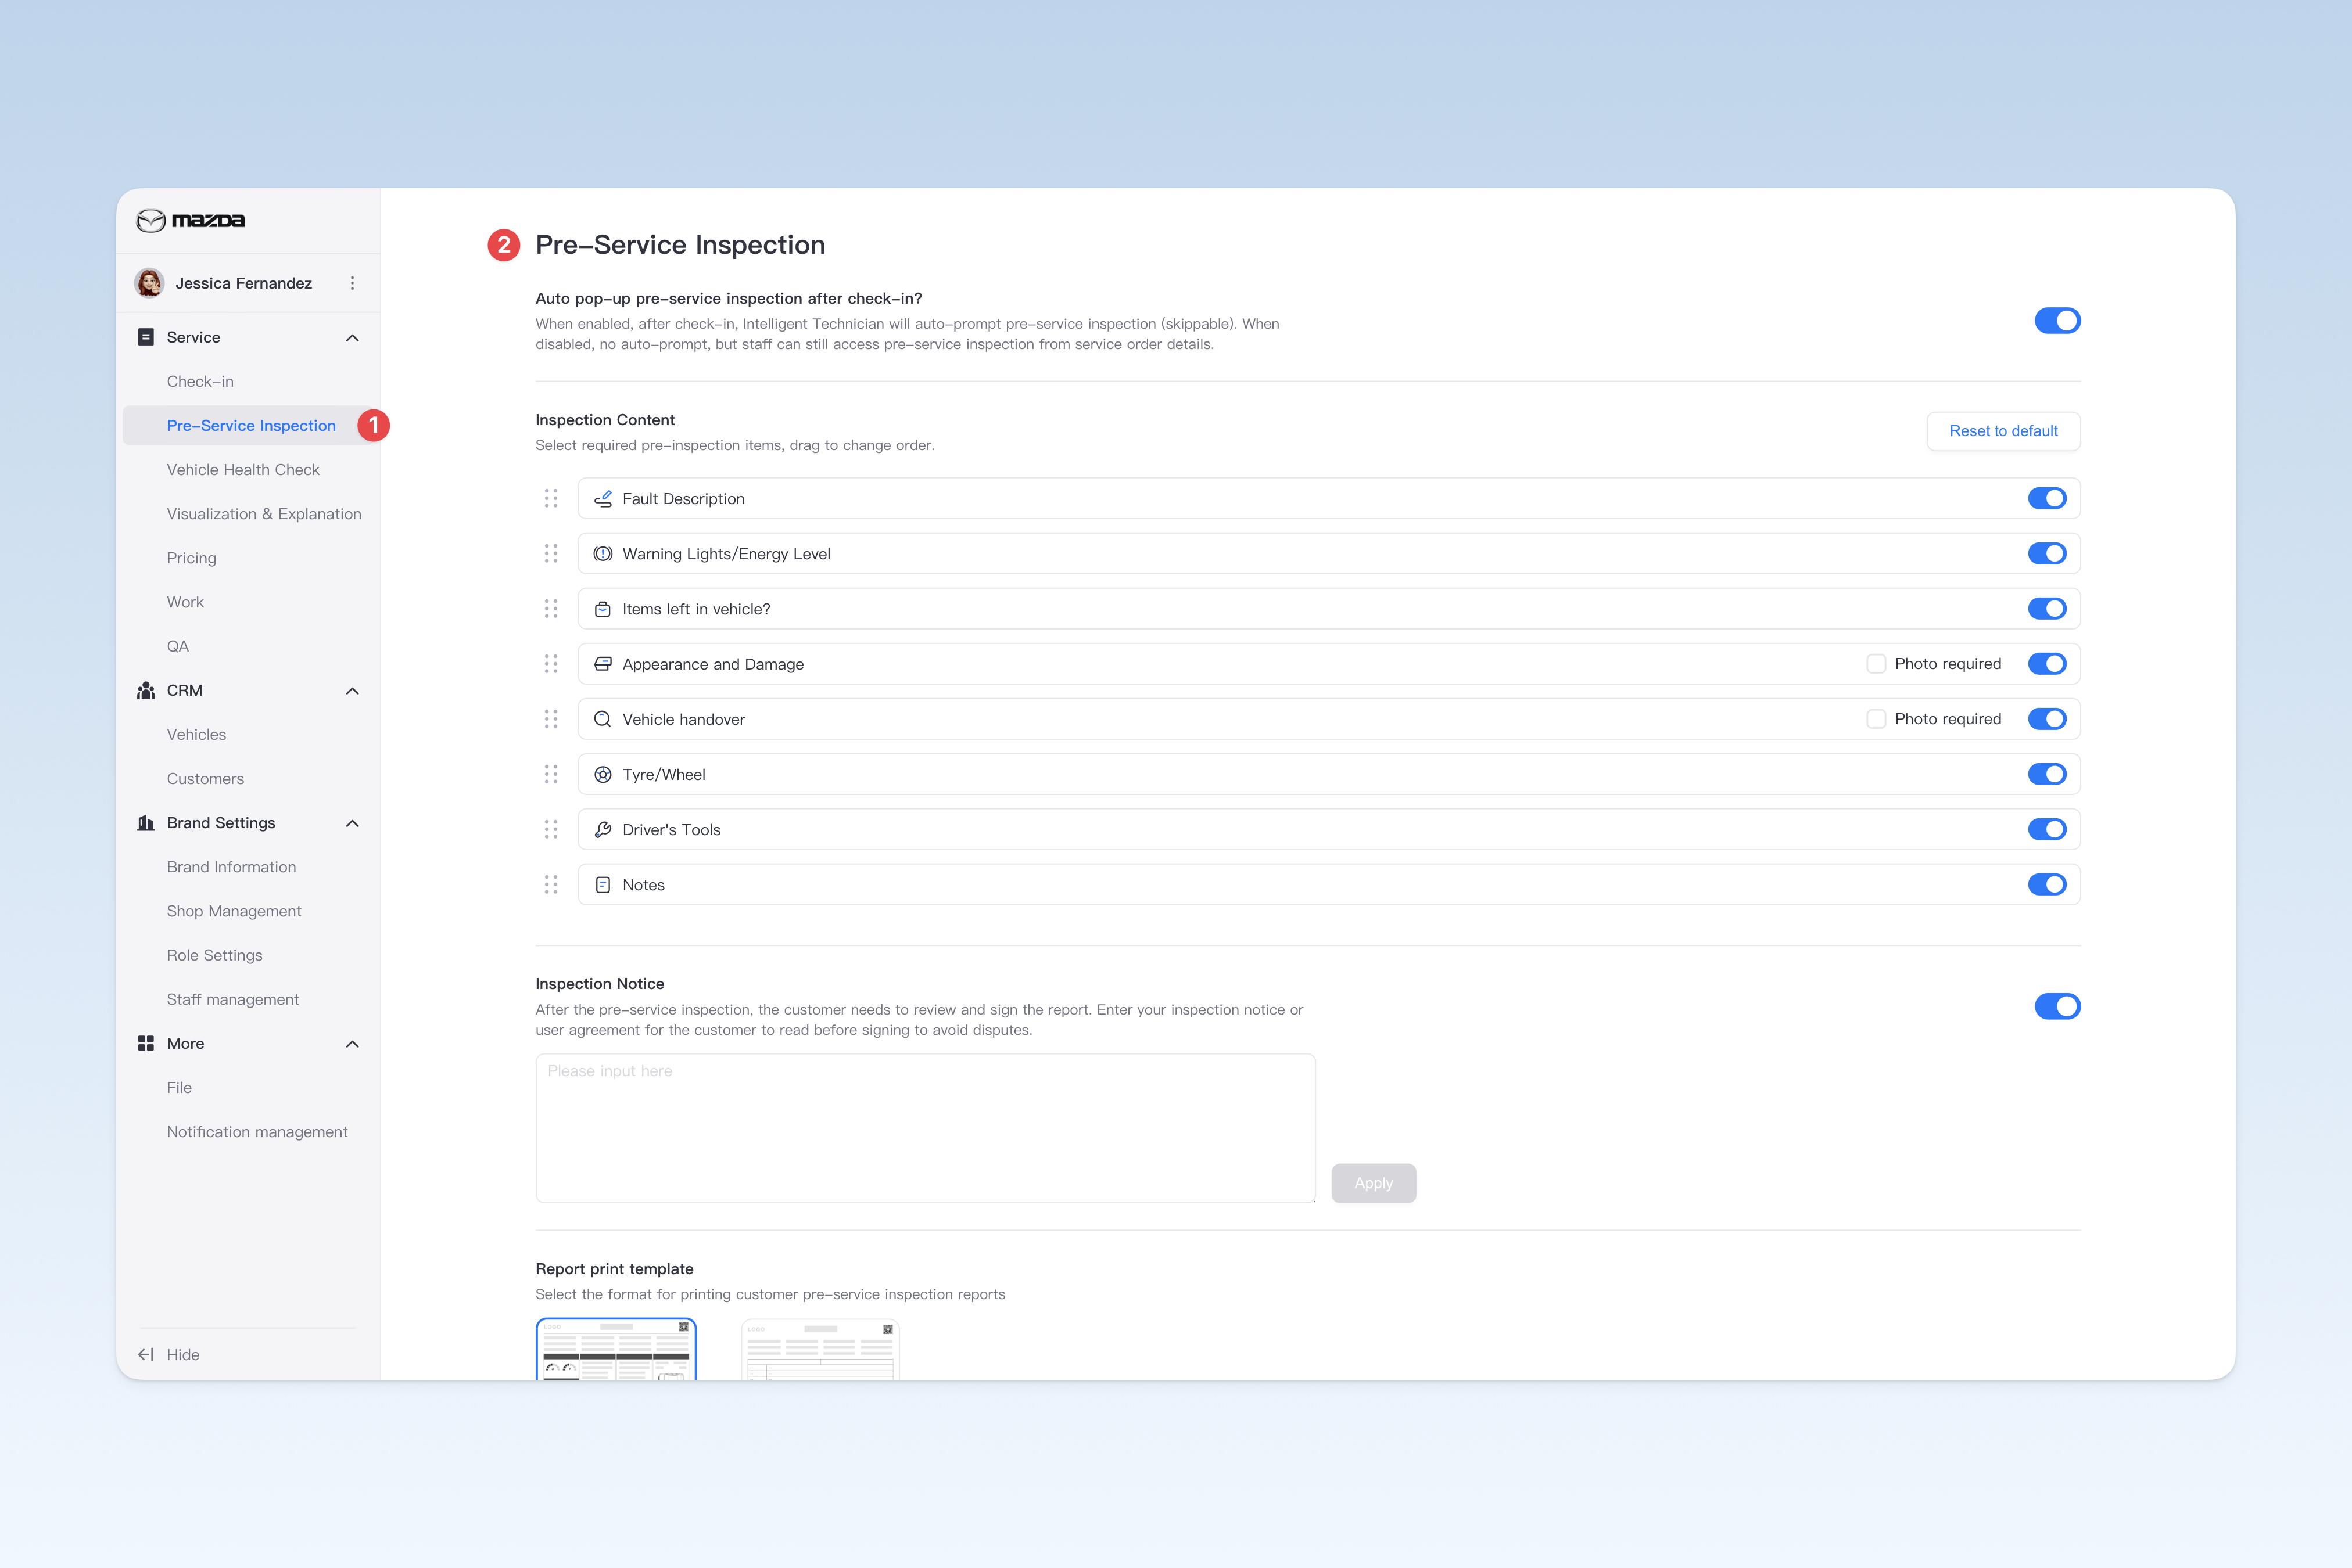Image resolution: width=2352 pixels, height=1568 pixels.
Task: Click the Hide sidebar arrow icon
Action: pyautogui.click(x=146, y=1354)
